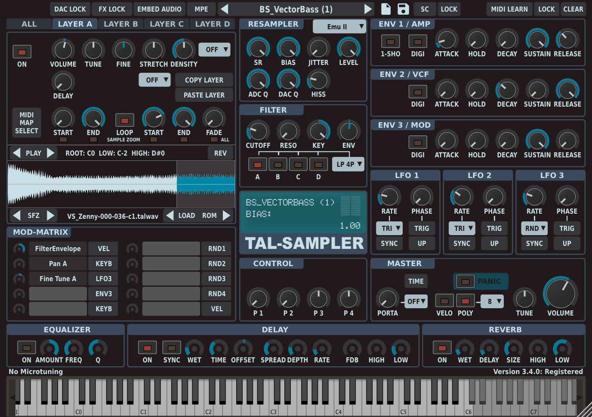This screenshot has width=592, height=417.
Task: Click the PASTE LAYER button
Action: pos(204,95)
